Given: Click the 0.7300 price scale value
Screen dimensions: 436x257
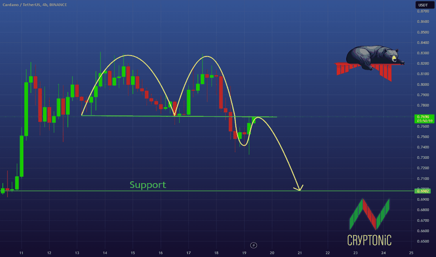Looking at the screenshot, I should point(423,157).
